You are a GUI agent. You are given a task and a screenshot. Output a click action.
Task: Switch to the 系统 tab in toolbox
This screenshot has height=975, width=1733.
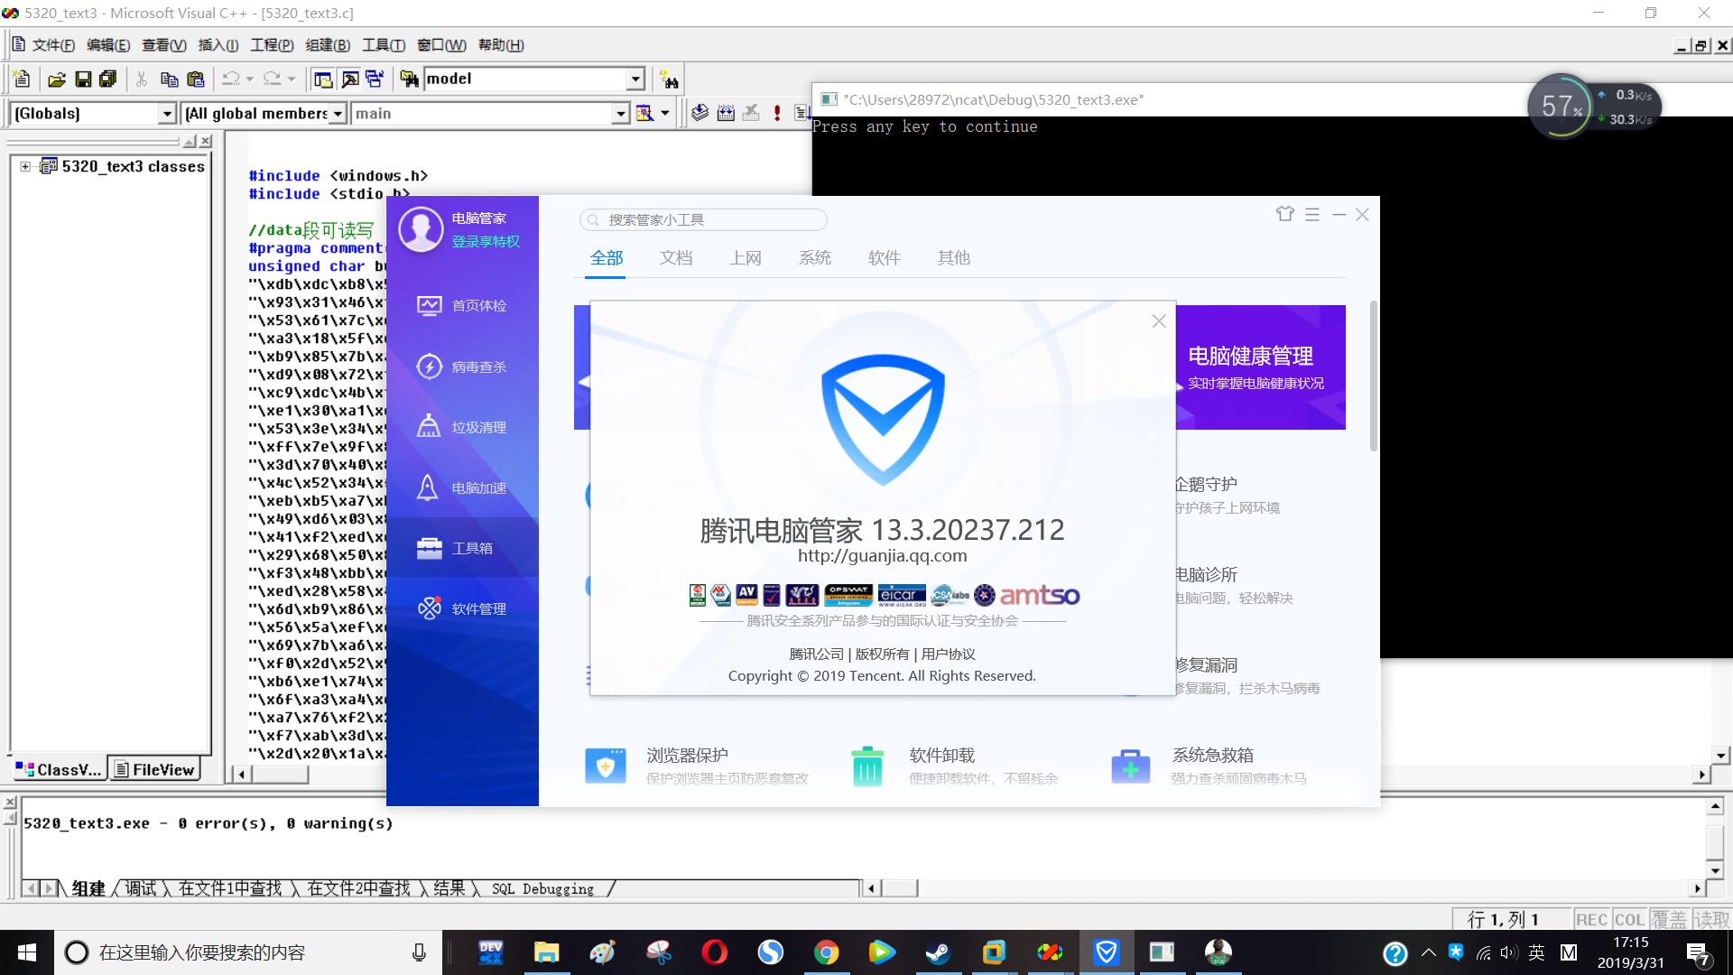pos(814,258)
